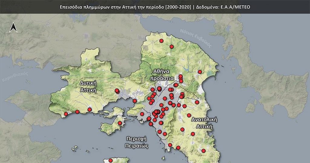Select the second northernmost red flood marker
The height and width of the screenshot is (163, 310).
172,47
